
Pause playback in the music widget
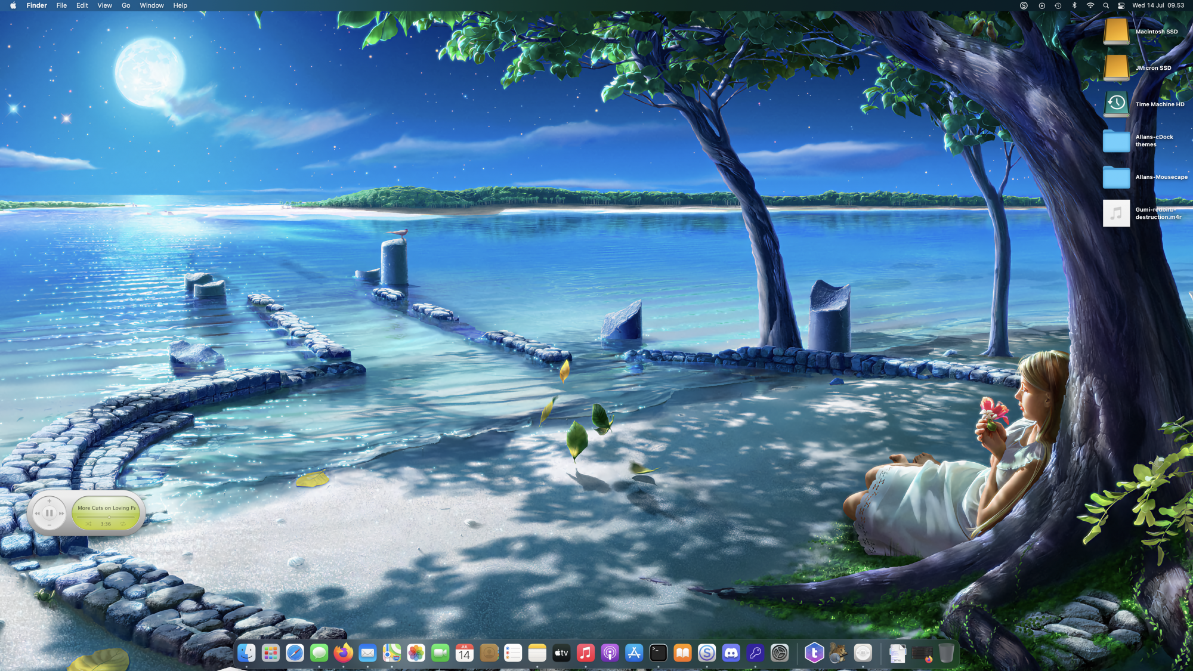[50, 513]
